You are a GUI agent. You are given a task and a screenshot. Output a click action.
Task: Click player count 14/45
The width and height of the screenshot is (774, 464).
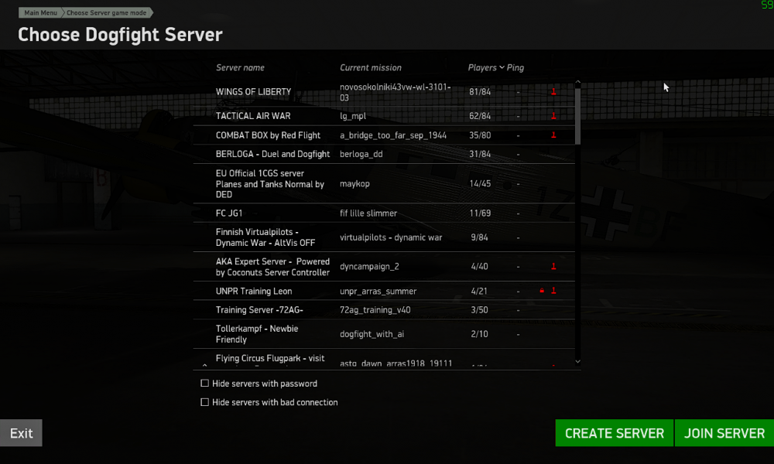(480, 183)
